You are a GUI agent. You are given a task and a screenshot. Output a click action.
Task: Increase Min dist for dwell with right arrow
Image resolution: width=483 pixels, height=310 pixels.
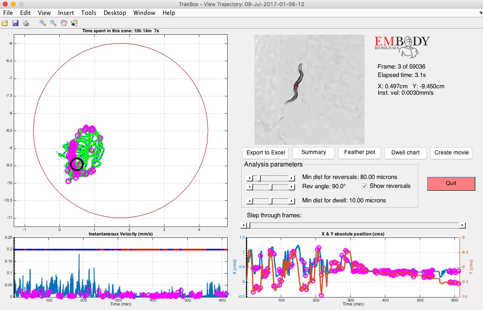coord(291,201)
